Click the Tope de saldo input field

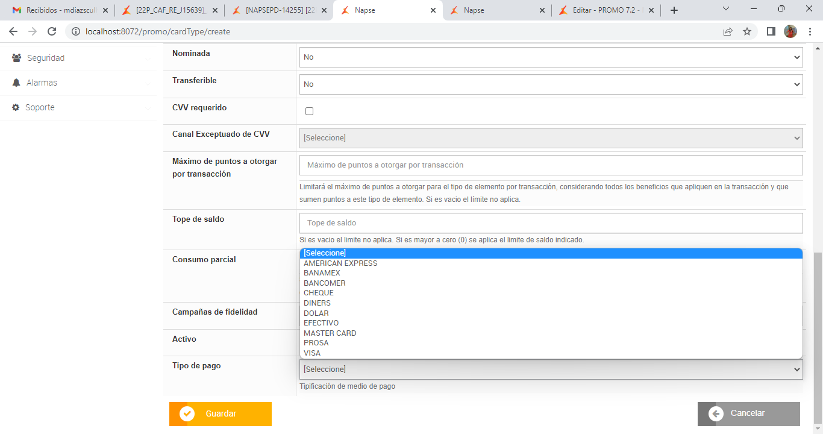551,223
